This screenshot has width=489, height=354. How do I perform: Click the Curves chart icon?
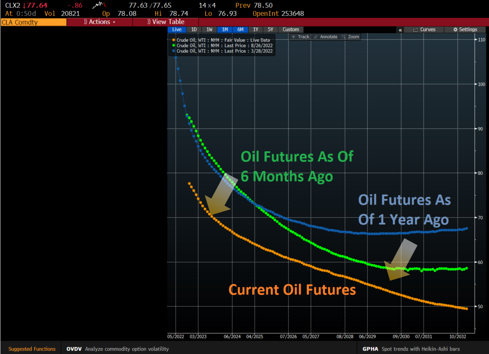pos(415,30)
